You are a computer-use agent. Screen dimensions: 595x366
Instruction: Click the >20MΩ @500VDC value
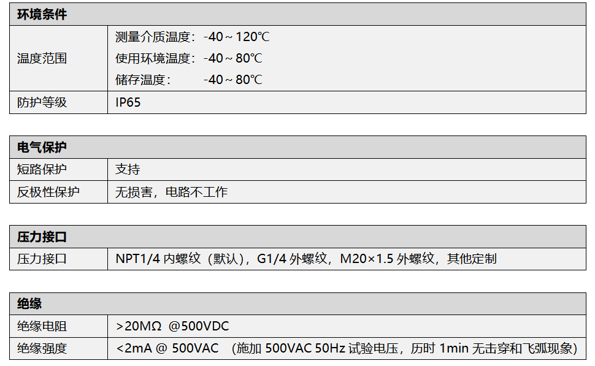click(172, 326)
